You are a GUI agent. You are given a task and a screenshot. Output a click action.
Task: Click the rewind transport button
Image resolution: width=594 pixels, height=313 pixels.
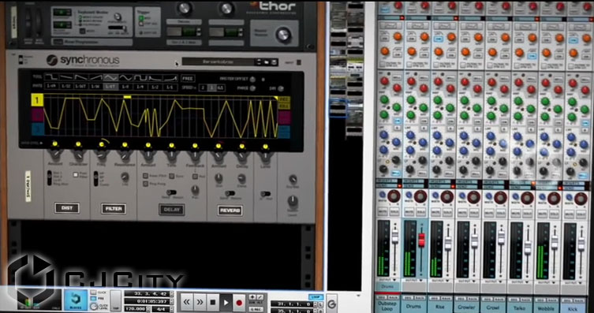click(186, 303)
